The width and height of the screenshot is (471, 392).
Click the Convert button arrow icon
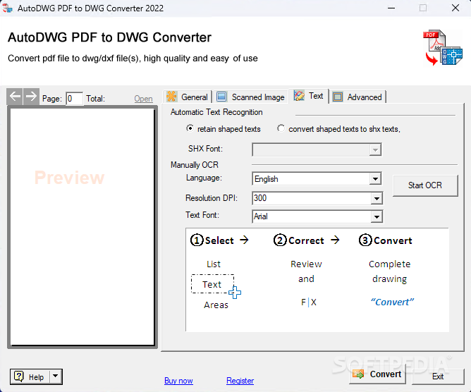(x=358, y=374)
